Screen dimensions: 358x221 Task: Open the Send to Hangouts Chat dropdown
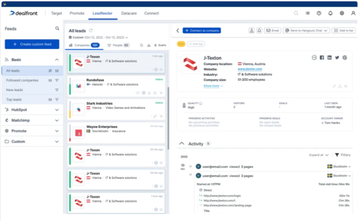(306, 30)
